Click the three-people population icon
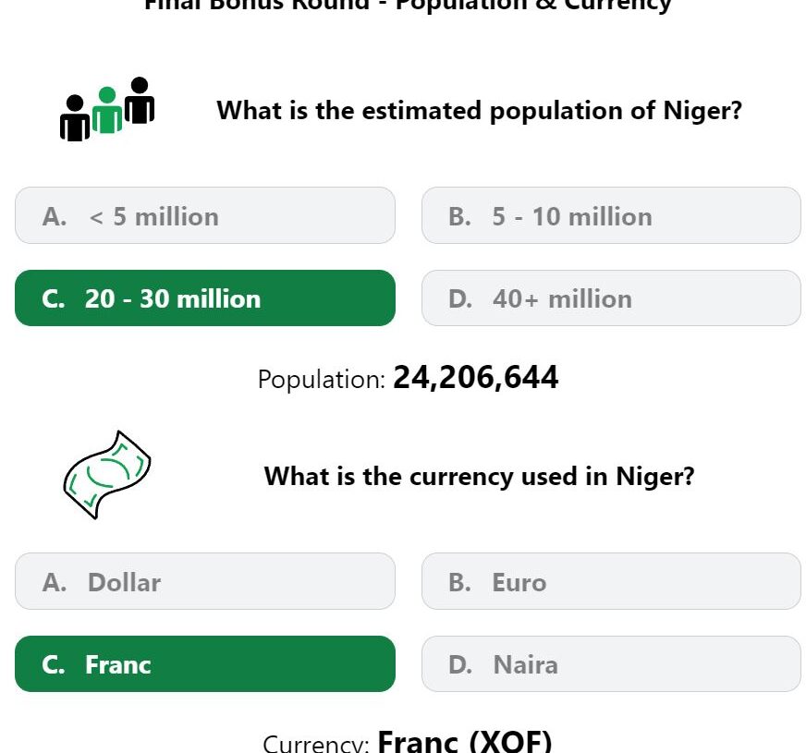Viewport: 806px width, 753px height. point(107,109)
